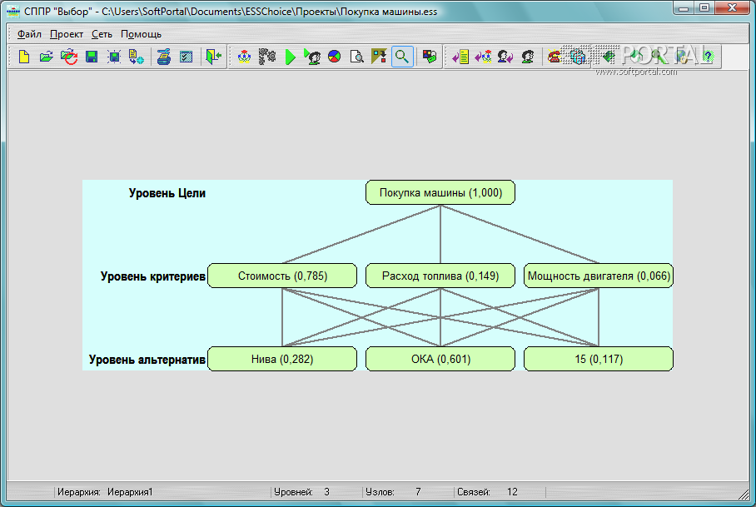
Task: Click the pie chart icon
Action: 334,57
